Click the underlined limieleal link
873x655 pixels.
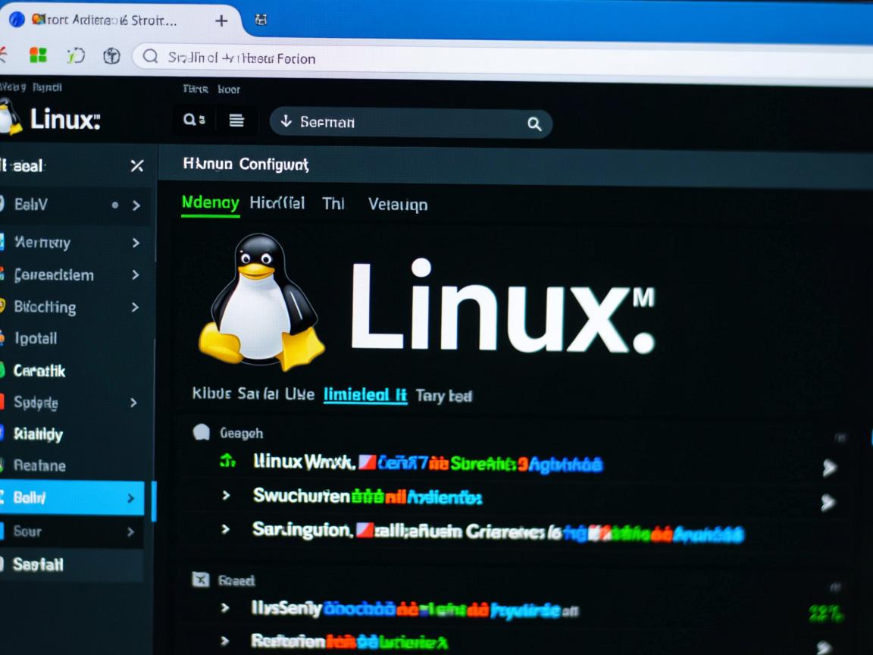pyautogui.click(x=365, y=395)
